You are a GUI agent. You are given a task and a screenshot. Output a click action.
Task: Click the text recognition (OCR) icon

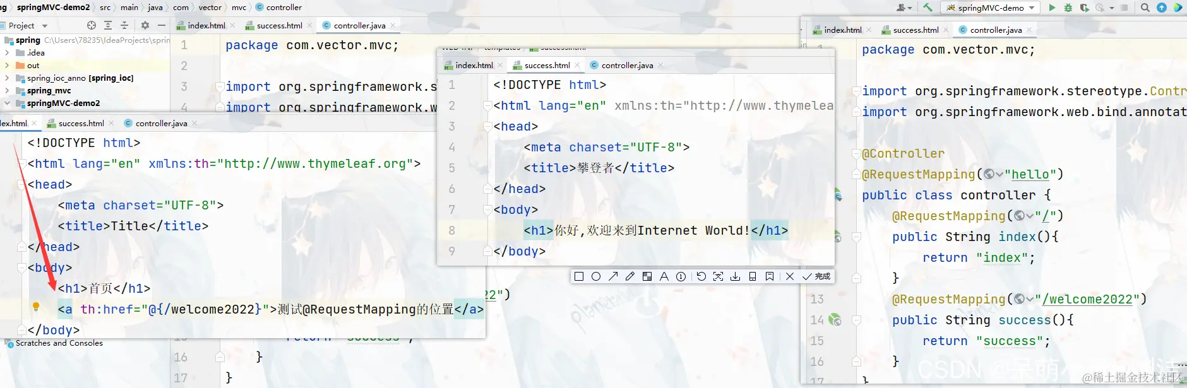pos(719,276)
